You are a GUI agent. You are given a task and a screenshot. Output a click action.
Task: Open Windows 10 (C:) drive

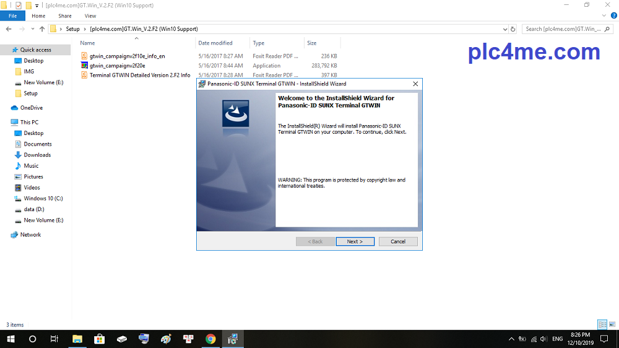(x=43, y=198)
